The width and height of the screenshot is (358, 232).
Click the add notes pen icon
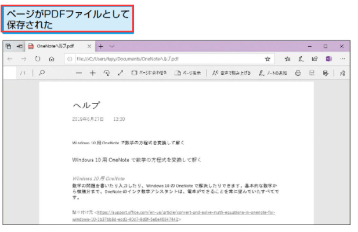point(301,59)
